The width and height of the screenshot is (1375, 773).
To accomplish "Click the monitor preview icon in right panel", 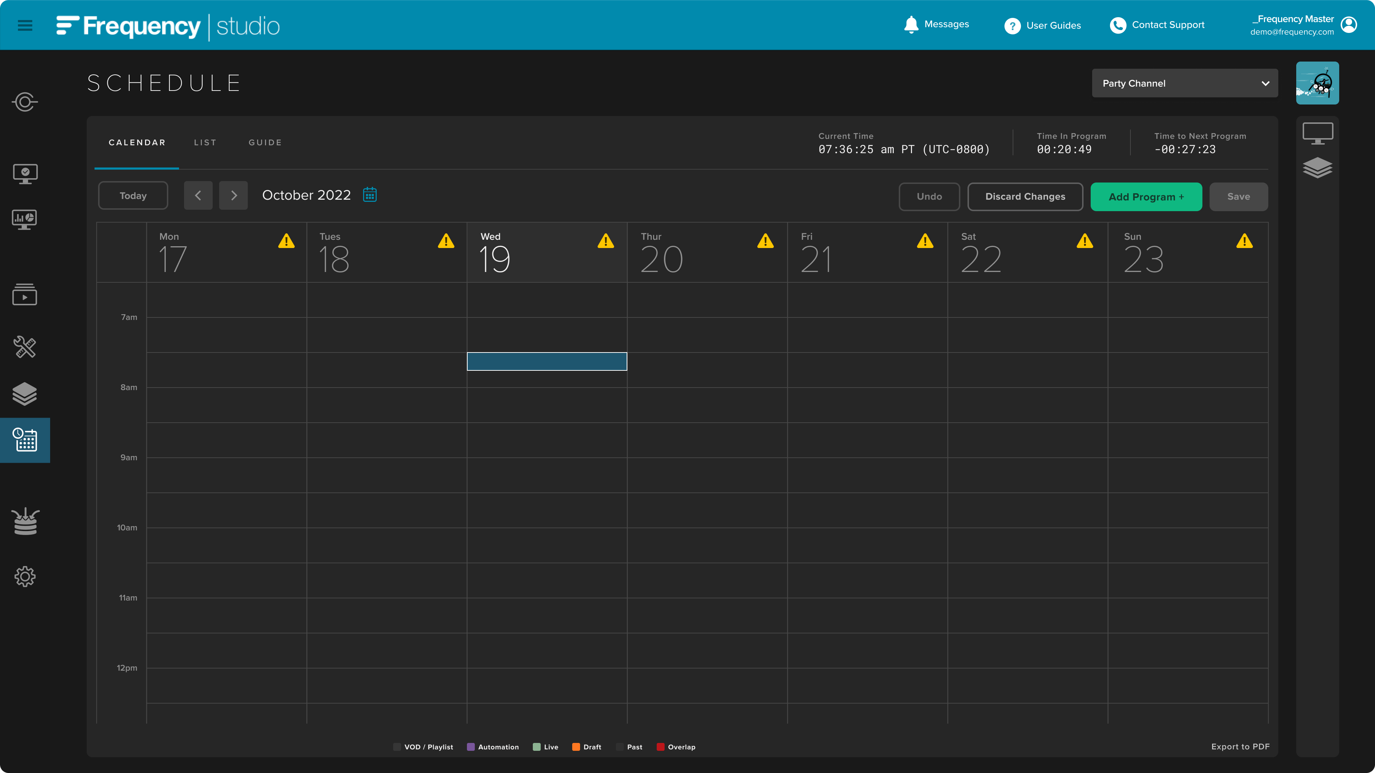I will coord(1317,133).
